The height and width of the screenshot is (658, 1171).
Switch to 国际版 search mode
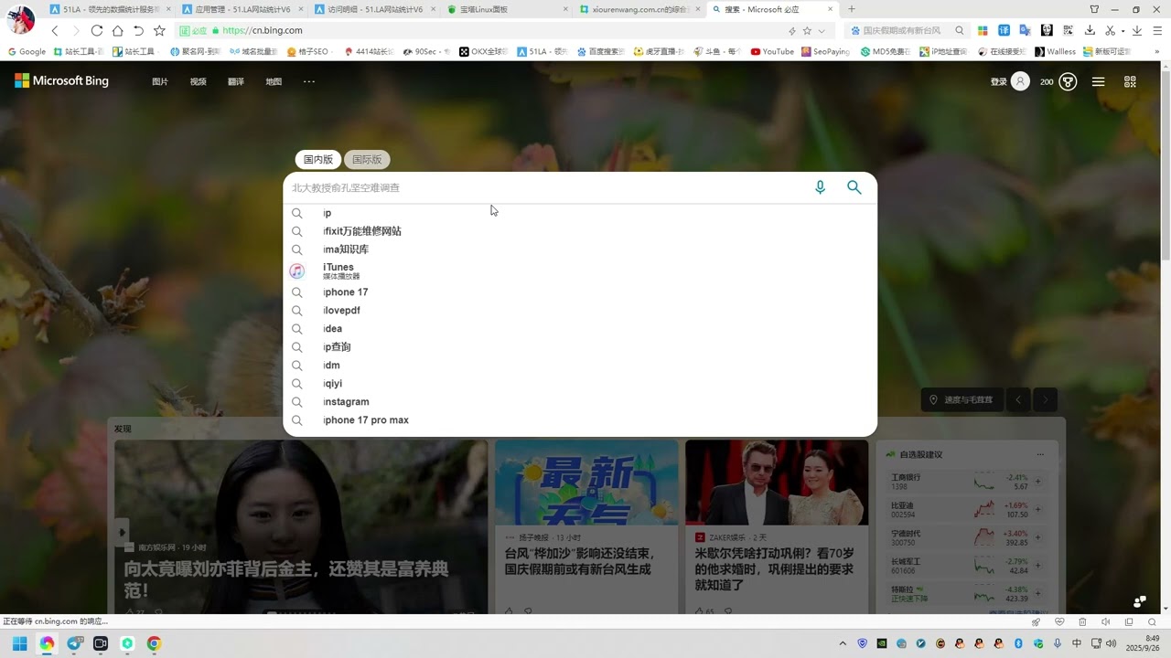click(x=367, y=160)
